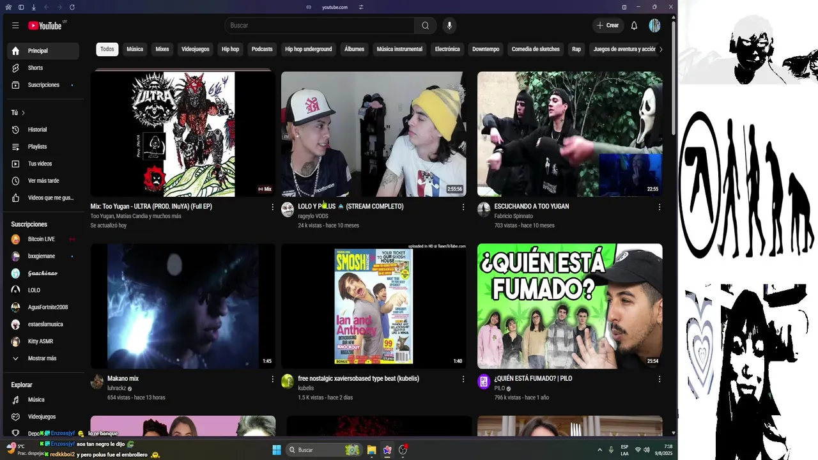The width and height of the screenshot is (818, 460).
Task: Click the Windows taskbar search box
Action: [x=323, y=450]
